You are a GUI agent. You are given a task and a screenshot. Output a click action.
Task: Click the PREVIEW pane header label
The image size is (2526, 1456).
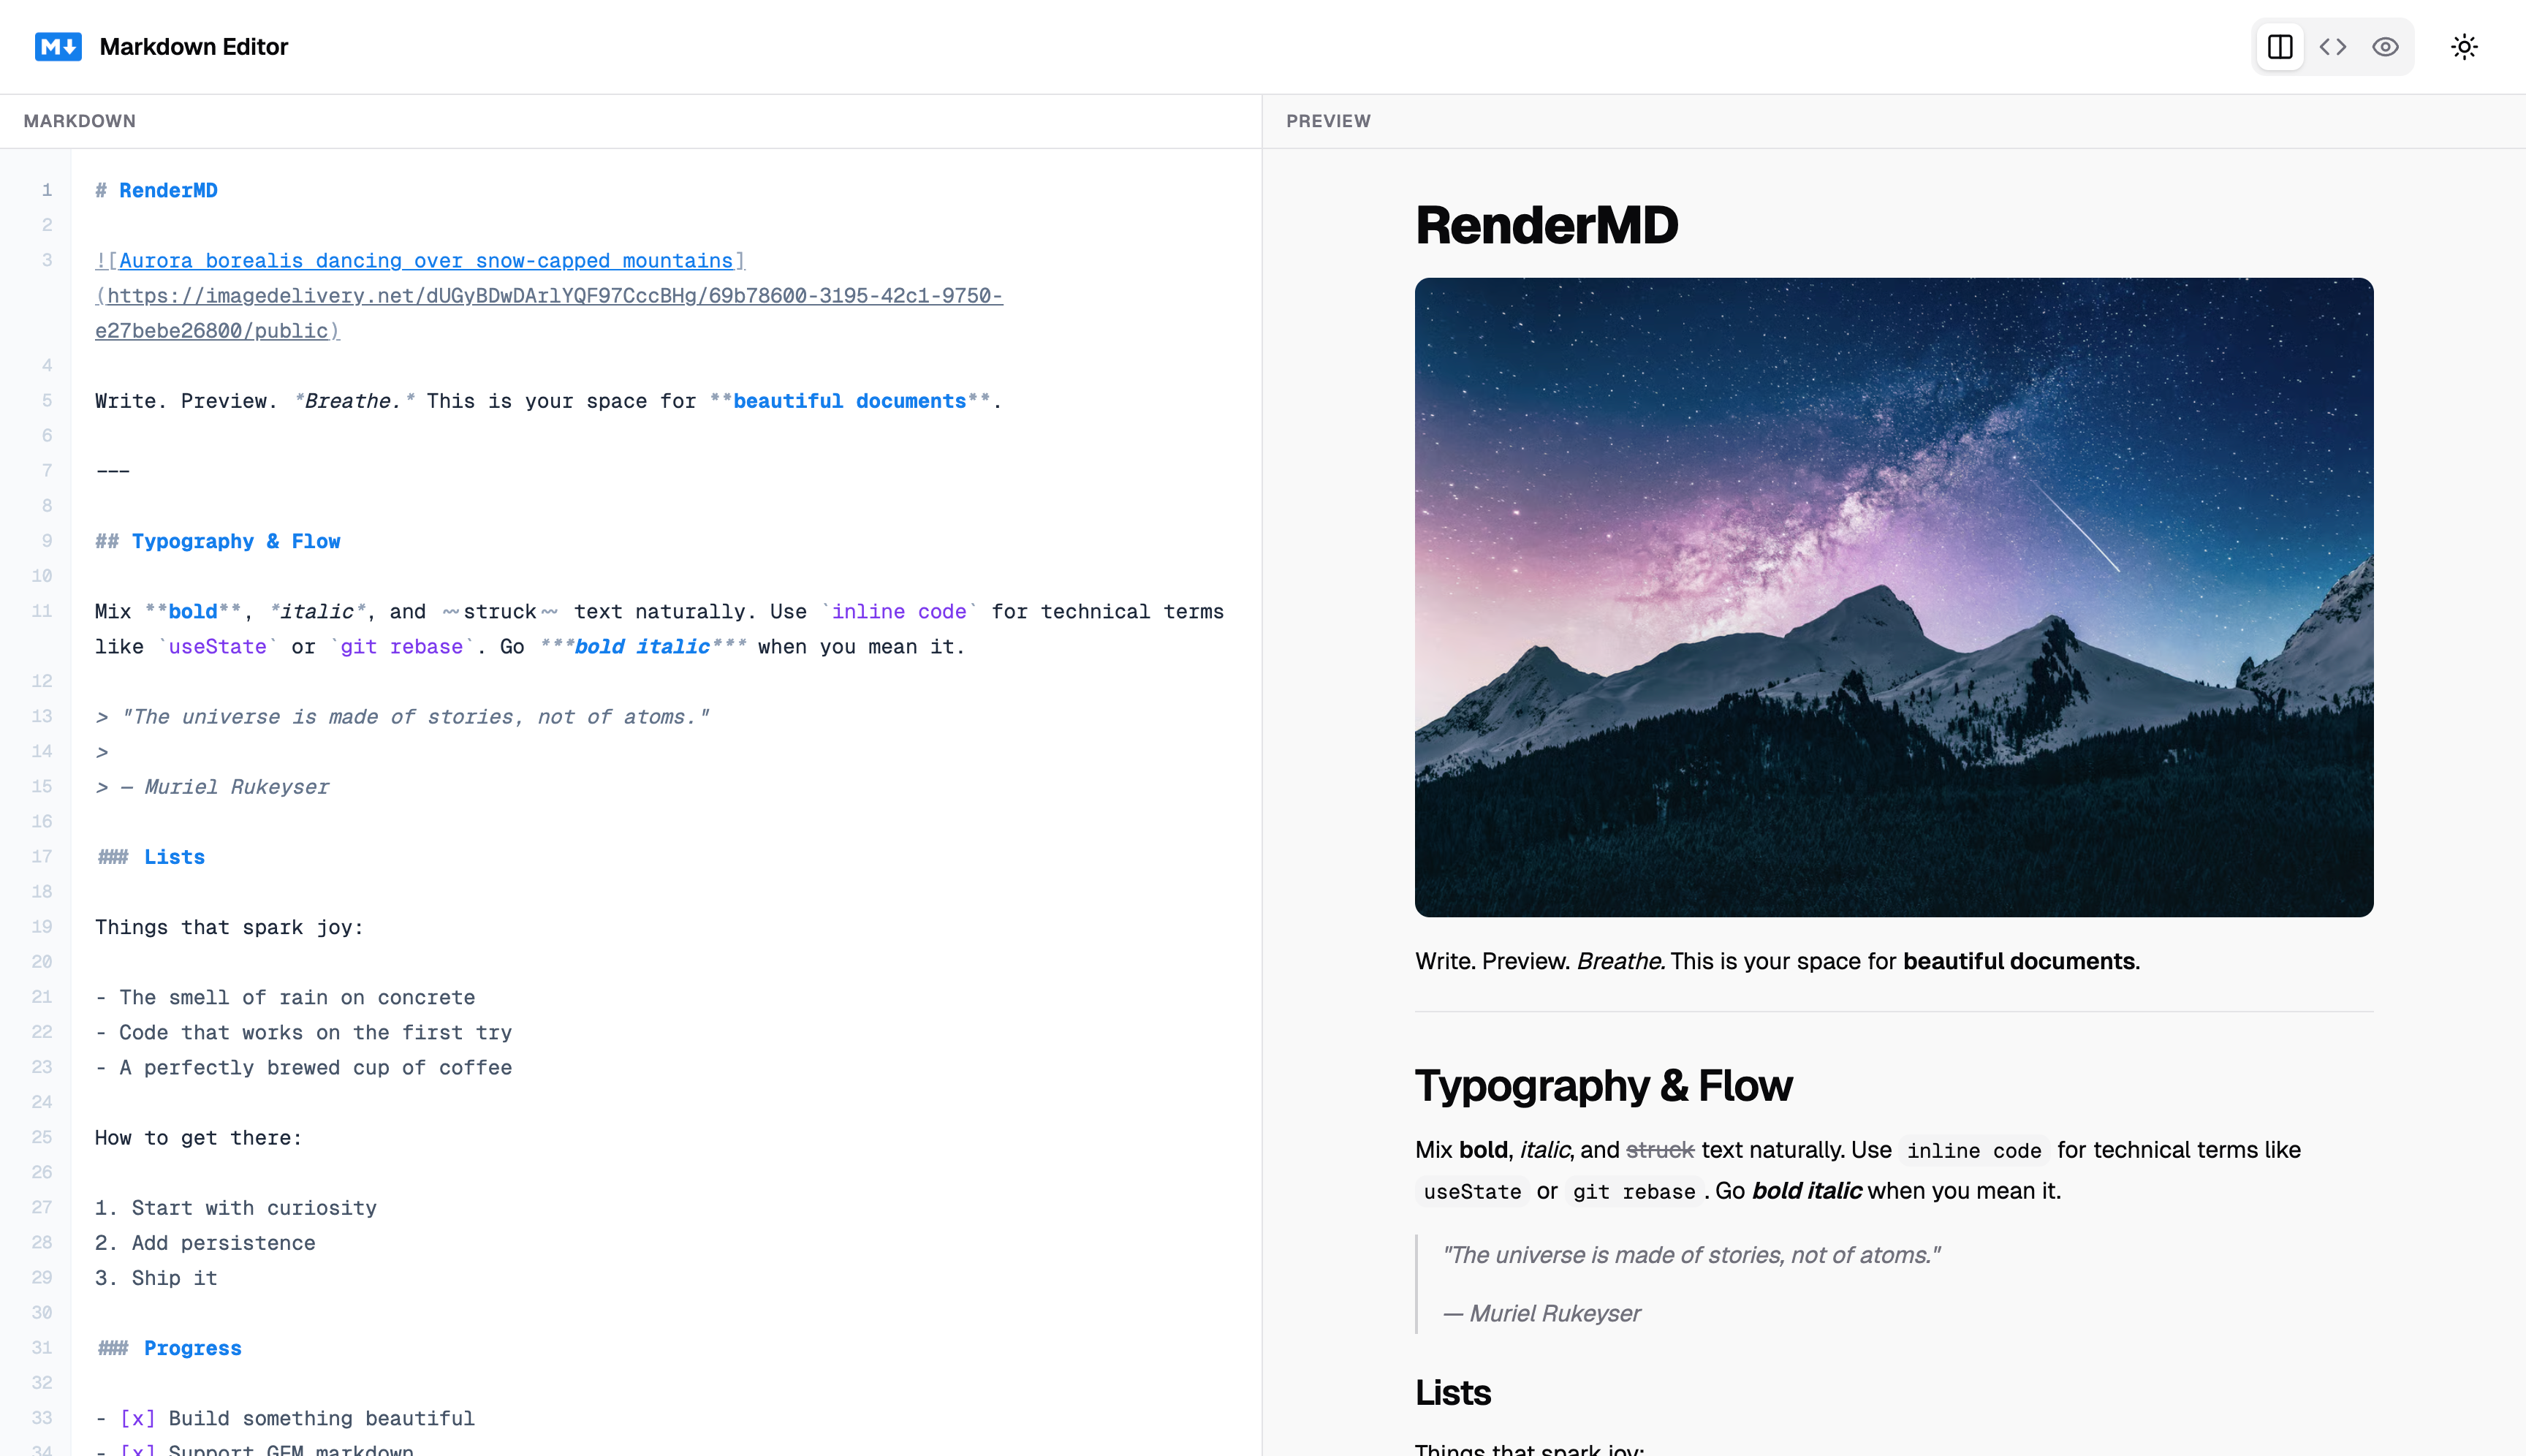click(1328, 121)
